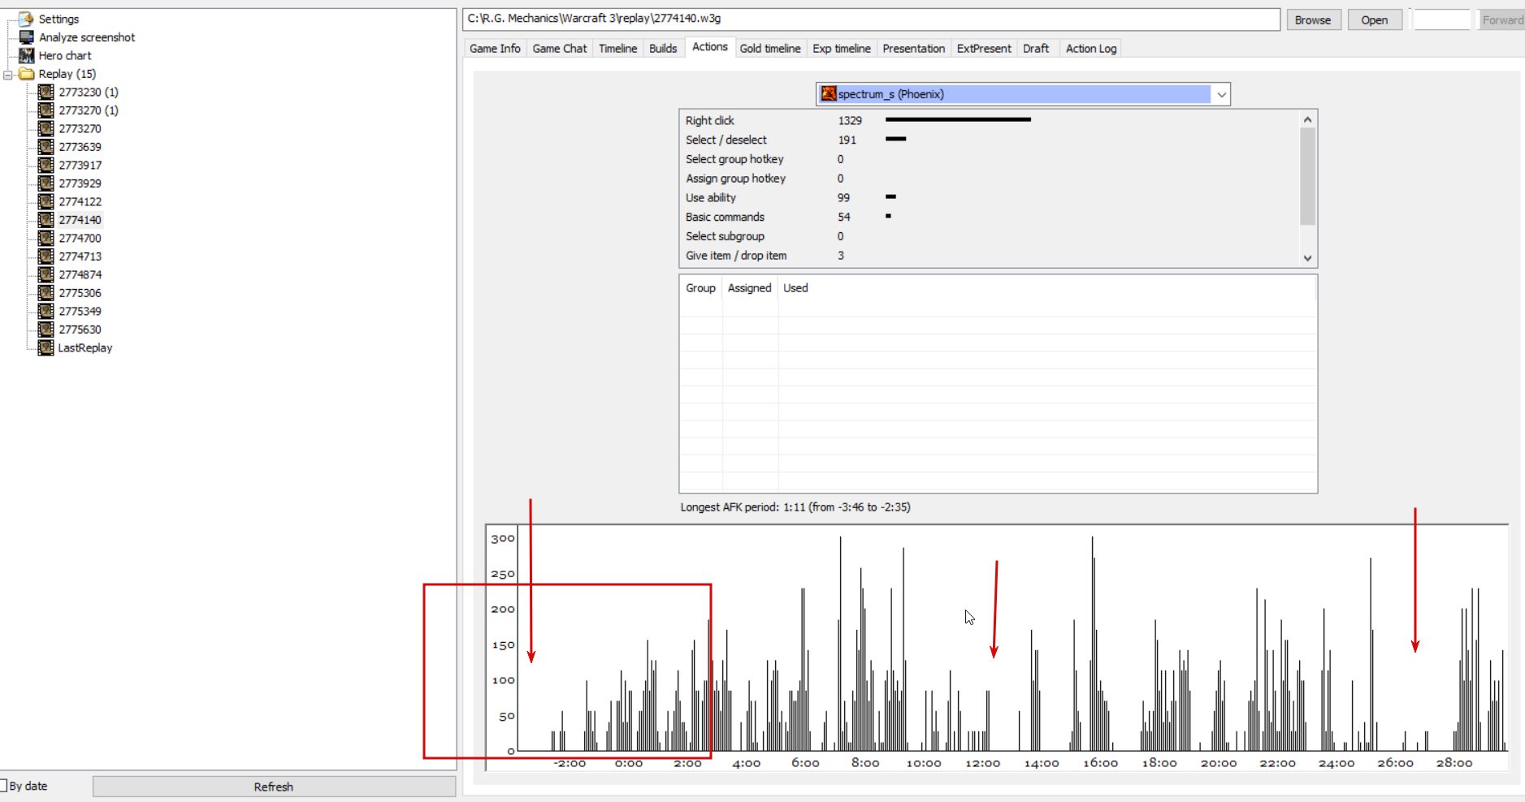This screenshot has height=802, width=1525.
Task: Select the "Give item / drop item" row
Action: click(x=989, y=256)
